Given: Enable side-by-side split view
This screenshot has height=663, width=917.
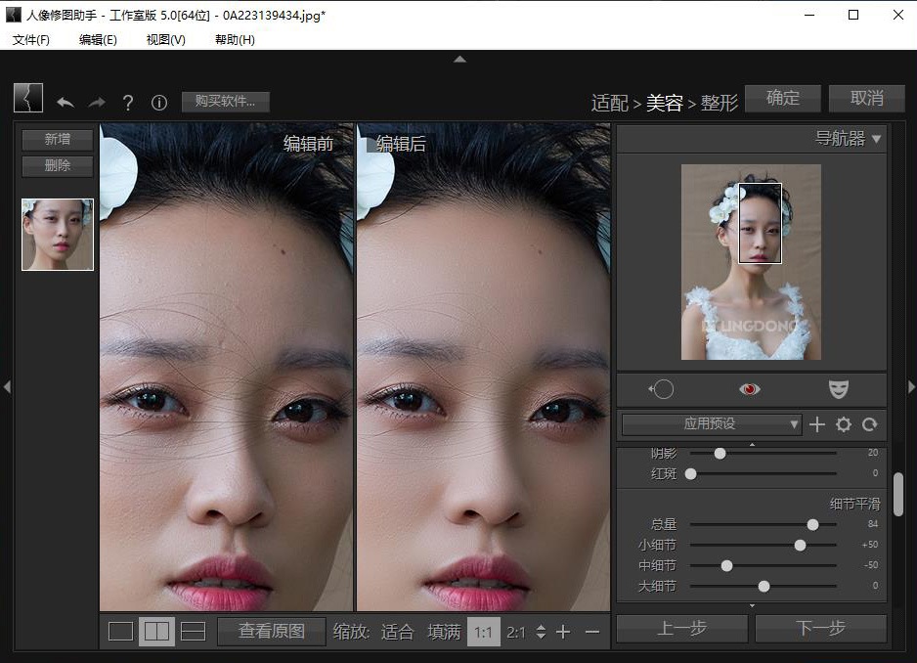Looking at the screenshot, I should click(156, 632).
